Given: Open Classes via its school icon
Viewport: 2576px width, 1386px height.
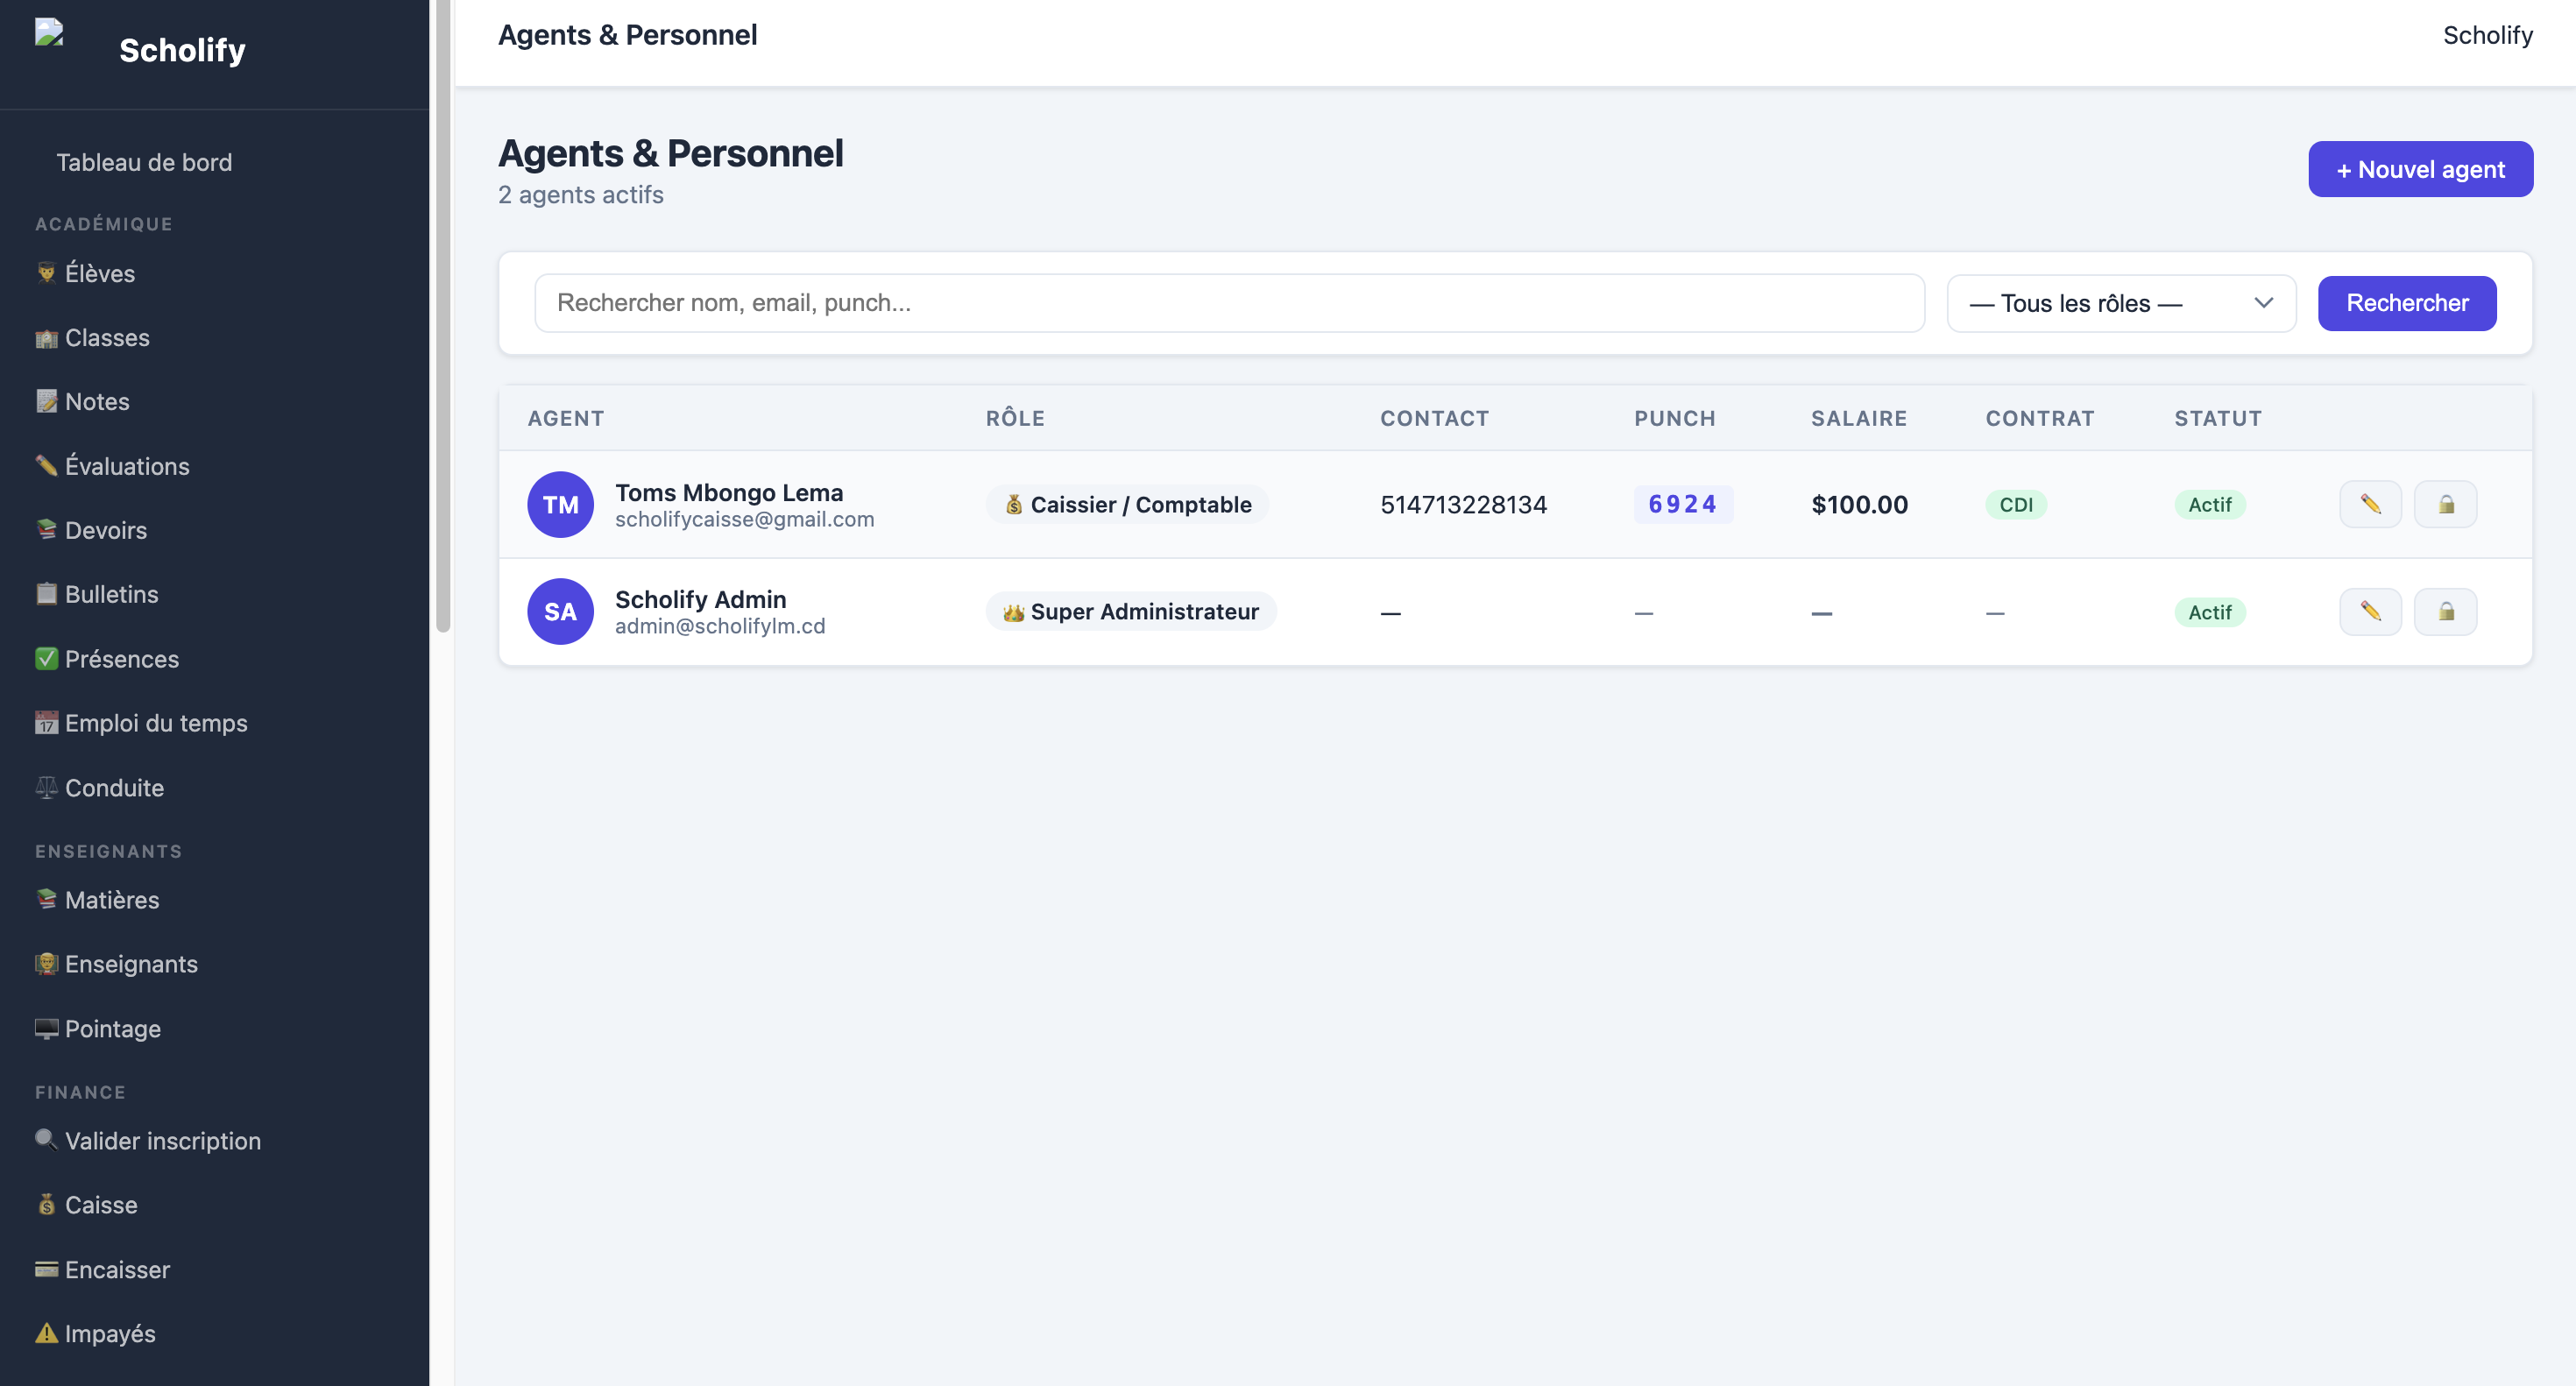Looking at the screenshot, I should point(46,337).
